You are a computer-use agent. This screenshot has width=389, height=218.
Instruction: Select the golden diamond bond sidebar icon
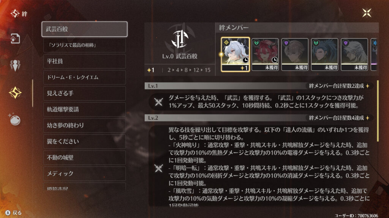[x=15, y=92]
